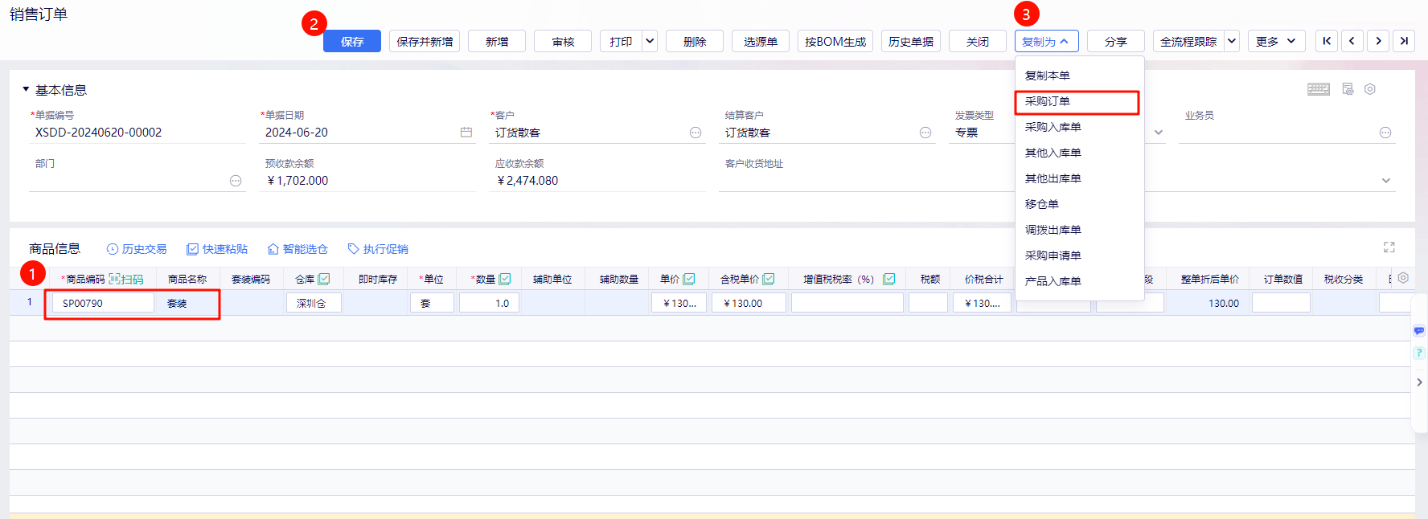
Task: Expand the 客户收货地址 dropdown arrow
Action: point(1386,181)
